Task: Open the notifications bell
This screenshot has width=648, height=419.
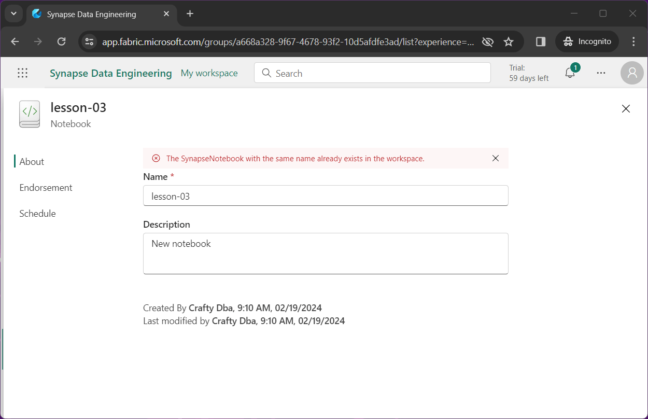Action: (x=570, y=73)
